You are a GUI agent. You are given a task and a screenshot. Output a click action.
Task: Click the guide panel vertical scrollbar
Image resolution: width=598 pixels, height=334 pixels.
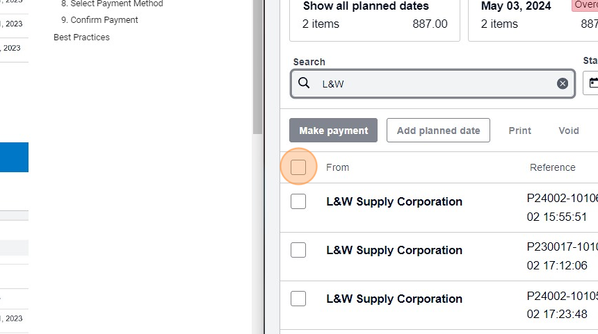(x=258, y=69)
